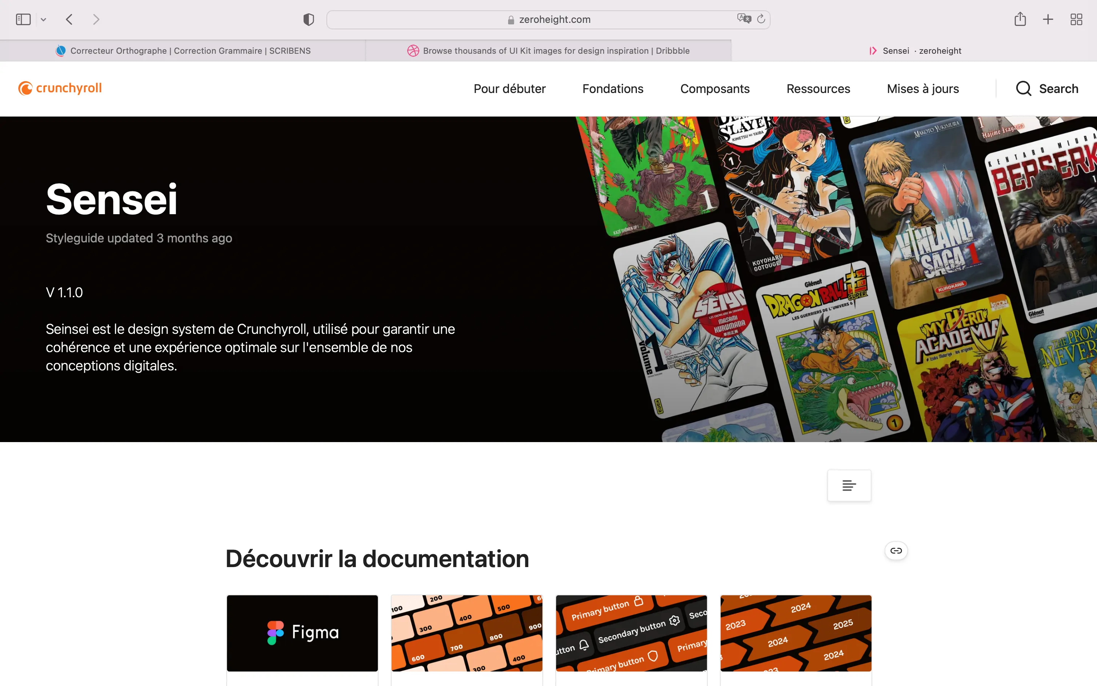Click the zeroheight.com address bar
Viewport: 1097px width, 686px height.
pos(548,19)
